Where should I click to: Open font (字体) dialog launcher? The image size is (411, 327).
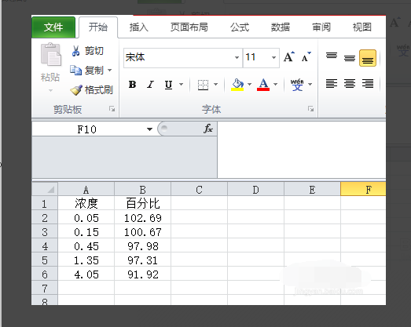310,109
